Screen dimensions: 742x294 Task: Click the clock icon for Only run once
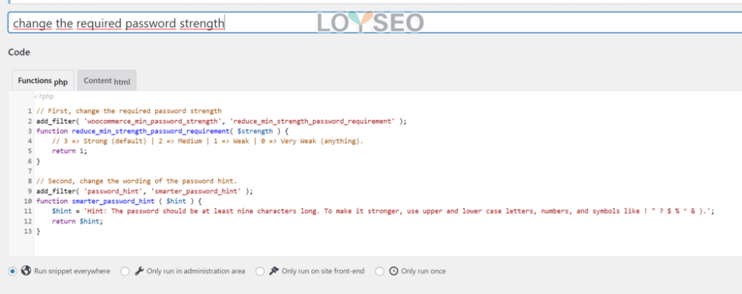(393, 271)
